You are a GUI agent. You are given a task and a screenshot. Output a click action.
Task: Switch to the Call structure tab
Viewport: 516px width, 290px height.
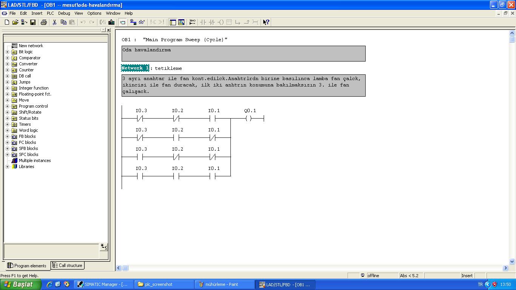[x=68, y=265]
